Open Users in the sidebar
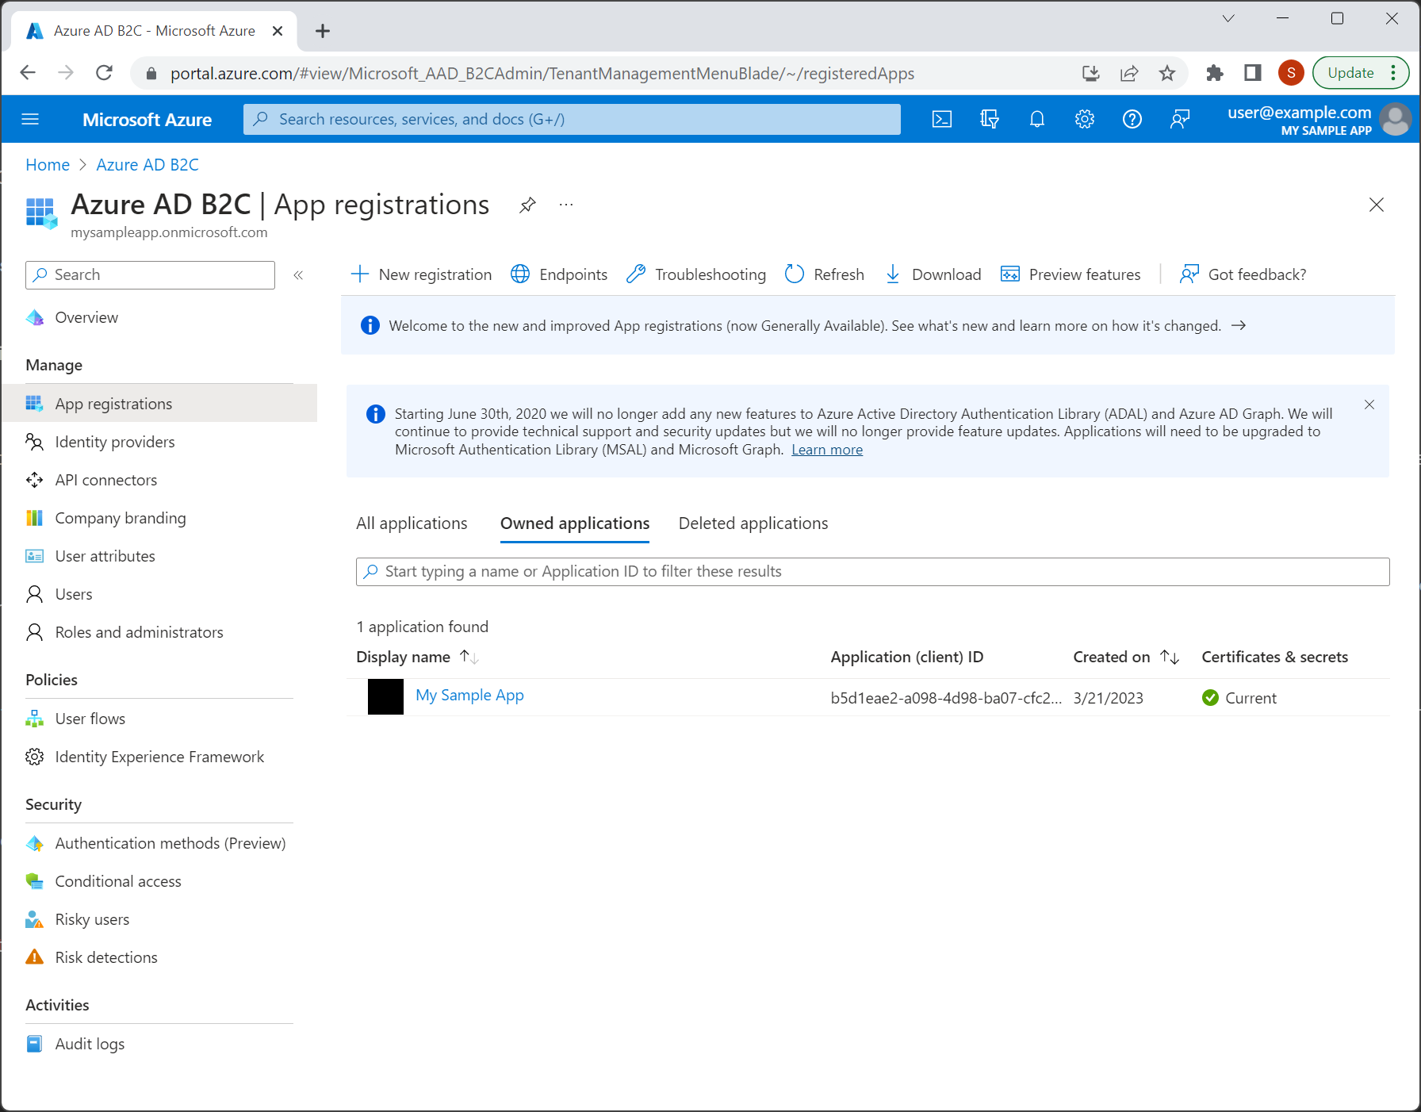Image resolution: width=1421 pixels, height=1112 pixels. pos(73,594)
